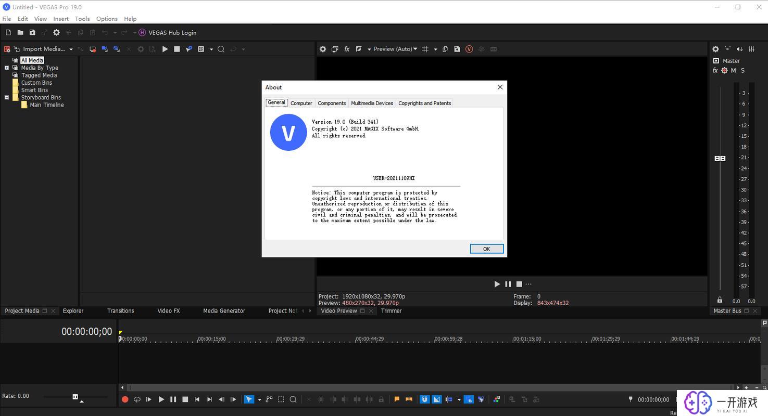This screenshot has width=768, height=416.
Task: Select the Main Timeline bin
Action: point(47,105)
